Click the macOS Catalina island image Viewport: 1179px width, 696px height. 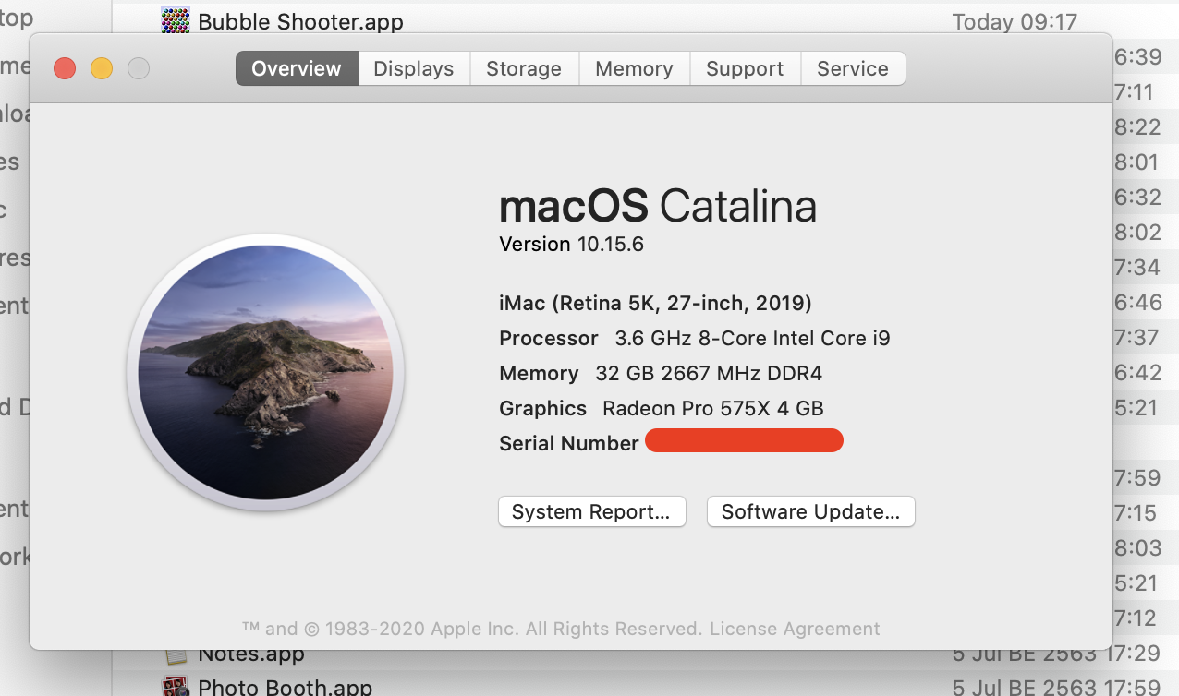pyautogui.click(x=265, y=372)
